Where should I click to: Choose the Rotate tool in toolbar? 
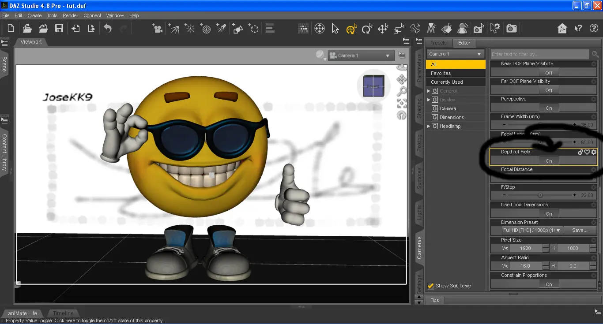coord(366,29)
